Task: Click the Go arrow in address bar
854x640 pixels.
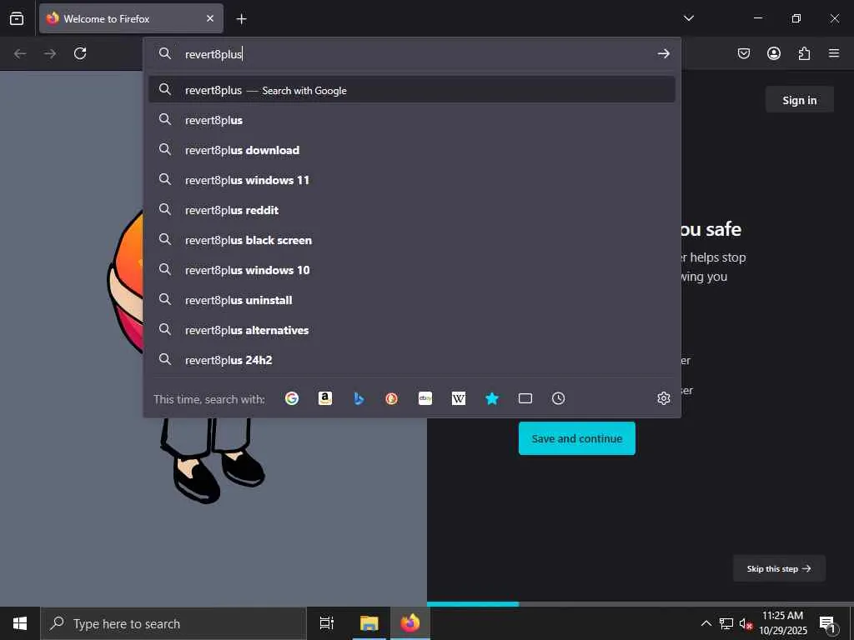Action: coord(663,53)
